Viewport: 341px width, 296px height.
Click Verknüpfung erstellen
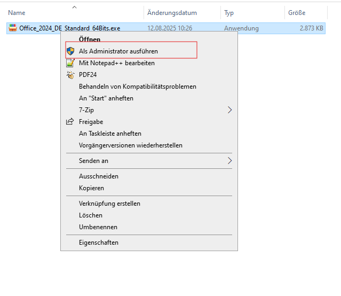coord(109,204)
